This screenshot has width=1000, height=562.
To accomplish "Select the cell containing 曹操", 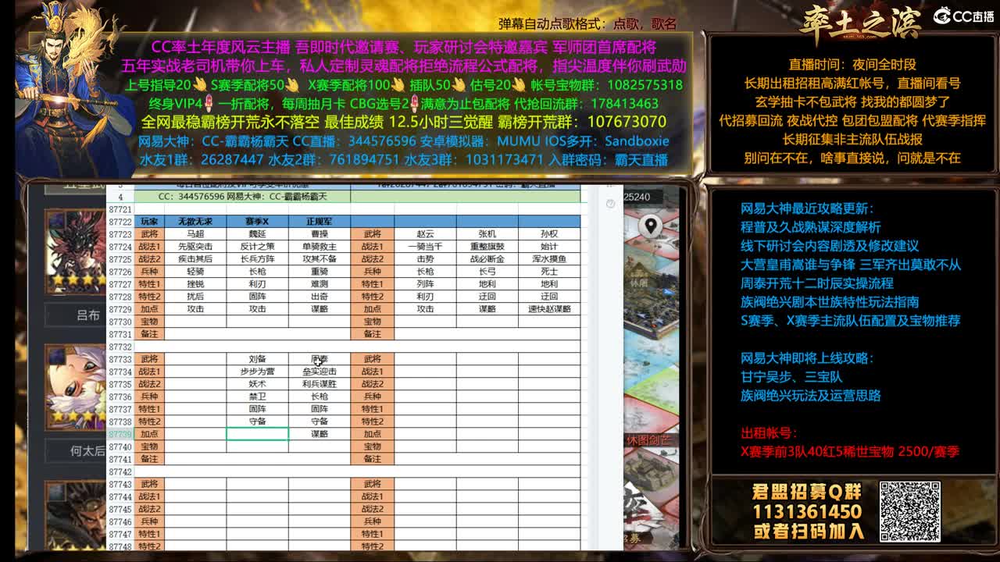I will pyautogui.click(x=320, y=234).
